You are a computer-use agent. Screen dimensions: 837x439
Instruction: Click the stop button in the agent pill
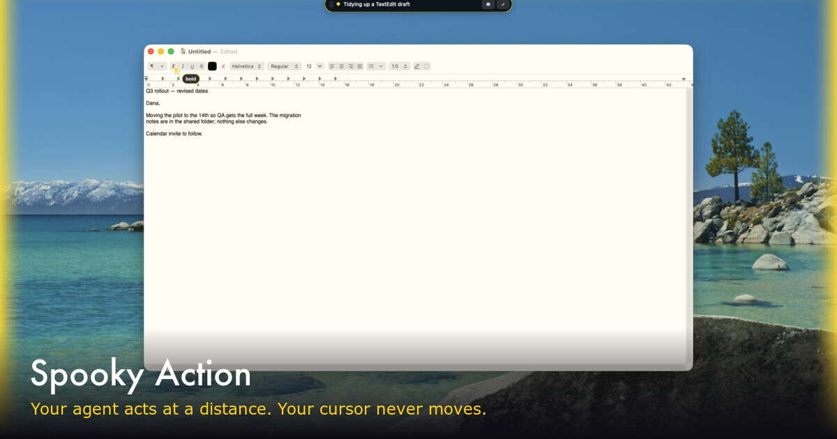pos(488,4)
